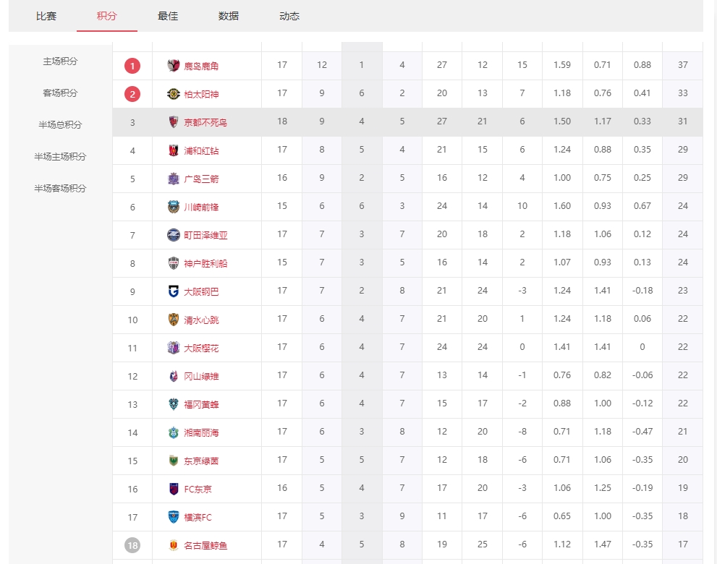Open the 最佳 tab
The height and width of the screenshot is (564, 717).
[x=168, y=16]
